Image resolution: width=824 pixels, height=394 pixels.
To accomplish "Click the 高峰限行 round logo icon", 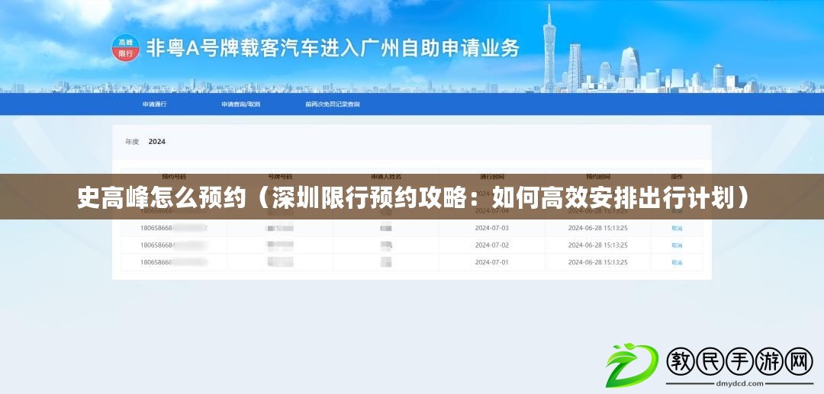I will click(x=126, y=48).
